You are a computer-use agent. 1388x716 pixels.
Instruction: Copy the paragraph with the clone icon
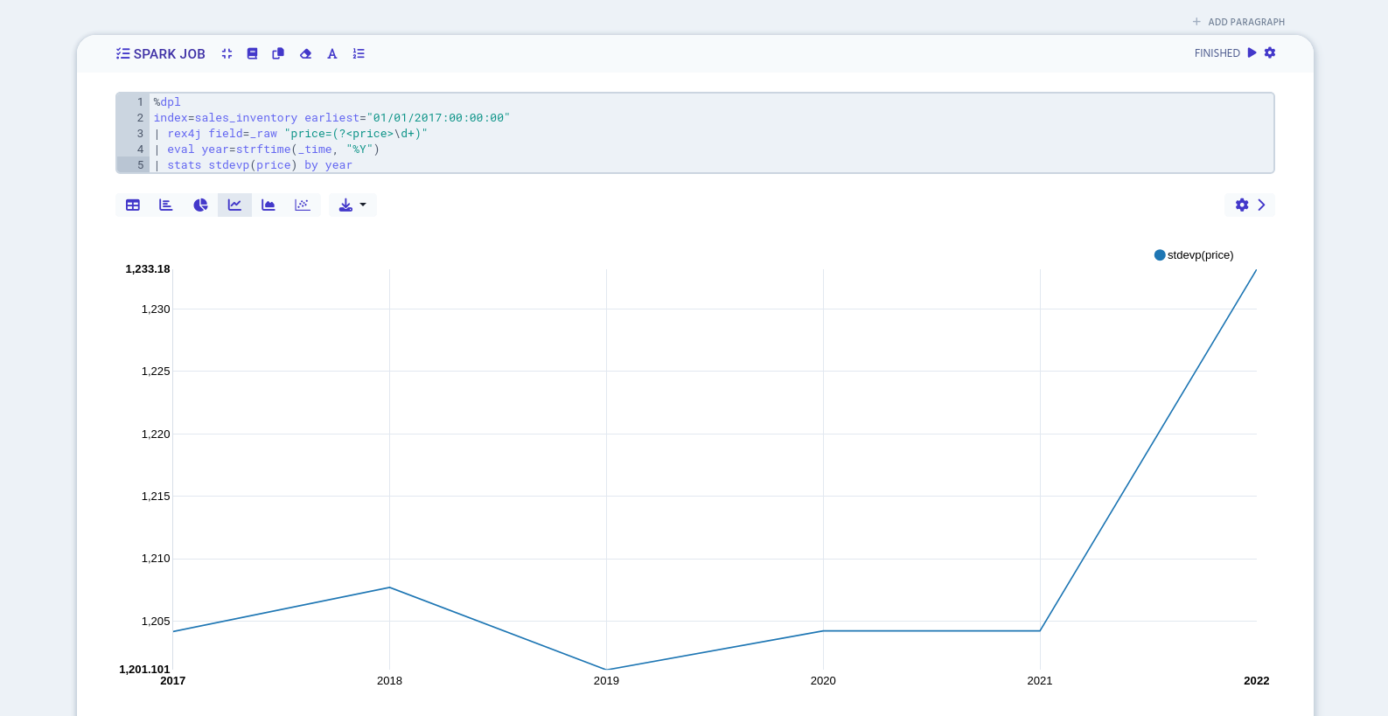(x=278, y=53)
